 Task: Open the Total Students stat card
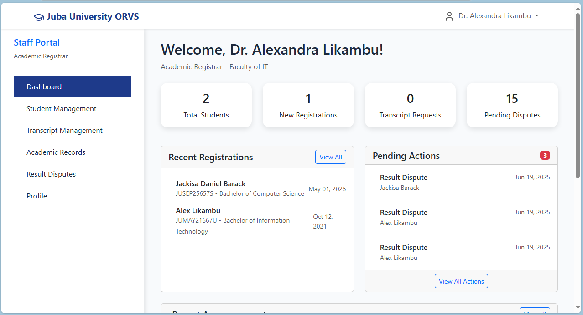click(x=206, y=105)
